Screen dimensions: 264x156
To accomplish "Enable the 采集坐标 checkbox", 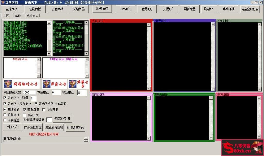I will click(x=5, y=115).
